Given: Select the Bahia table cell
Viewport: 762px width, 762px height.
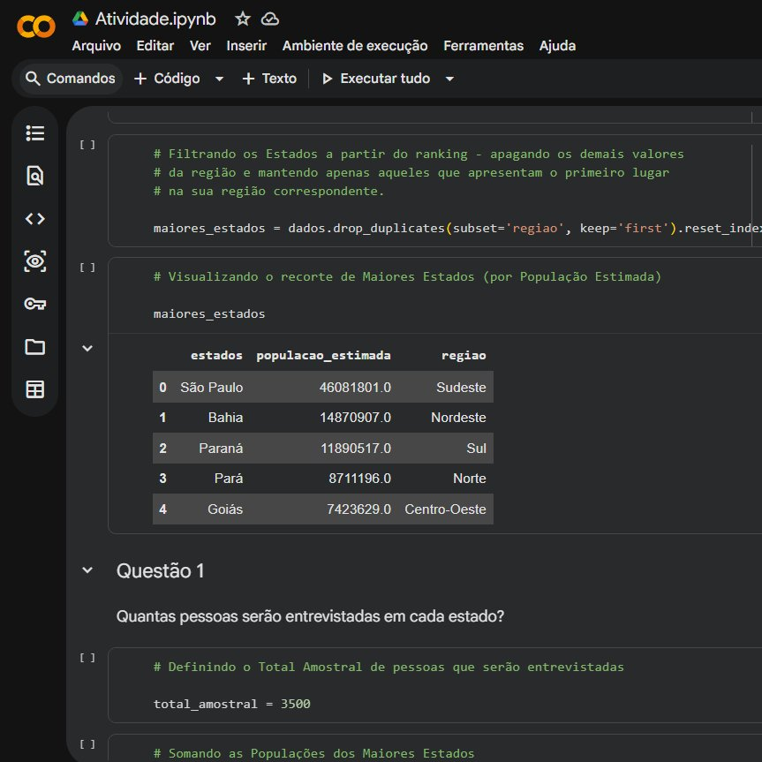Looking at the screenshot, I should (x=225, y=418).
